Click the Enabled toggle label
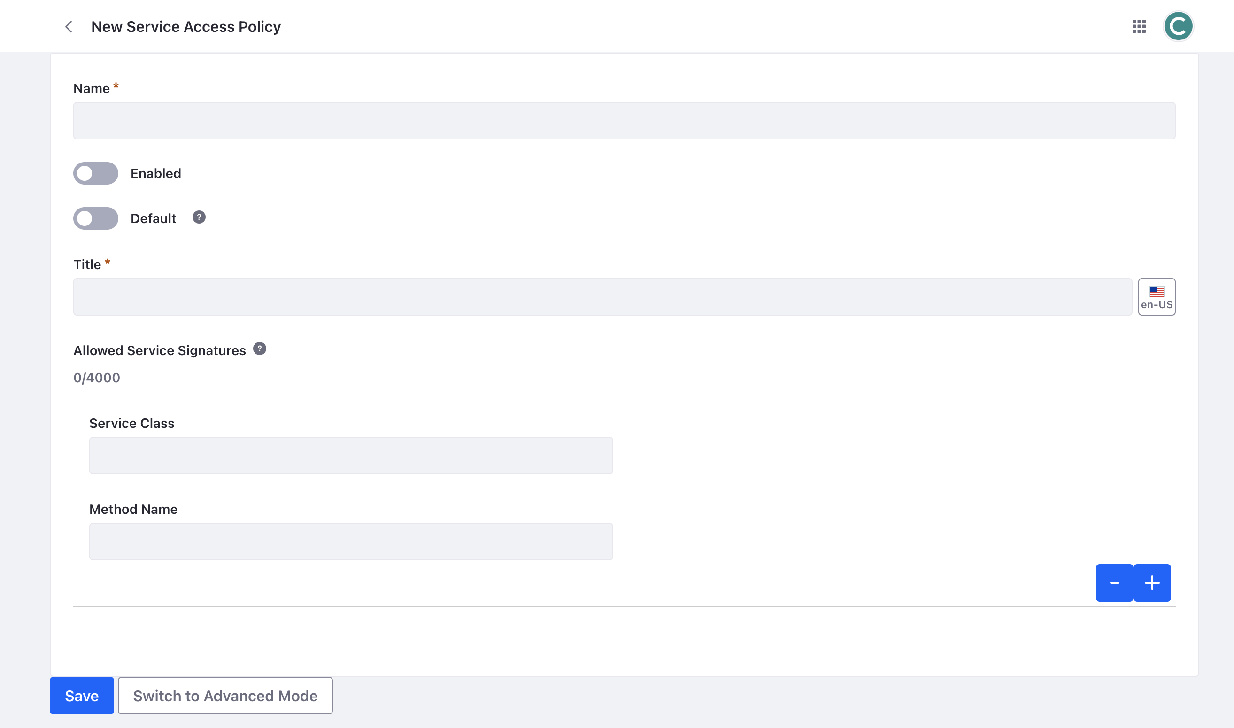This screenshot has height=728, width=1234. point(155,173)
